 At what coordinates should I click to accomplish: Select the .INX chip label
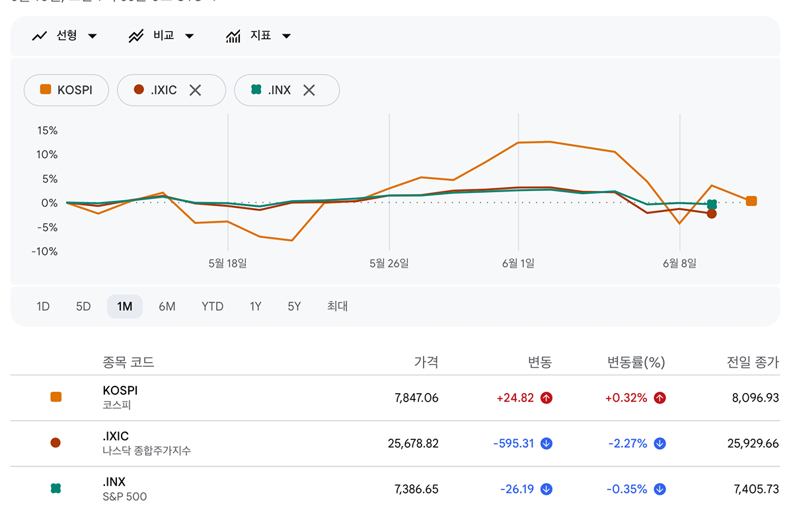pos(280,90)
